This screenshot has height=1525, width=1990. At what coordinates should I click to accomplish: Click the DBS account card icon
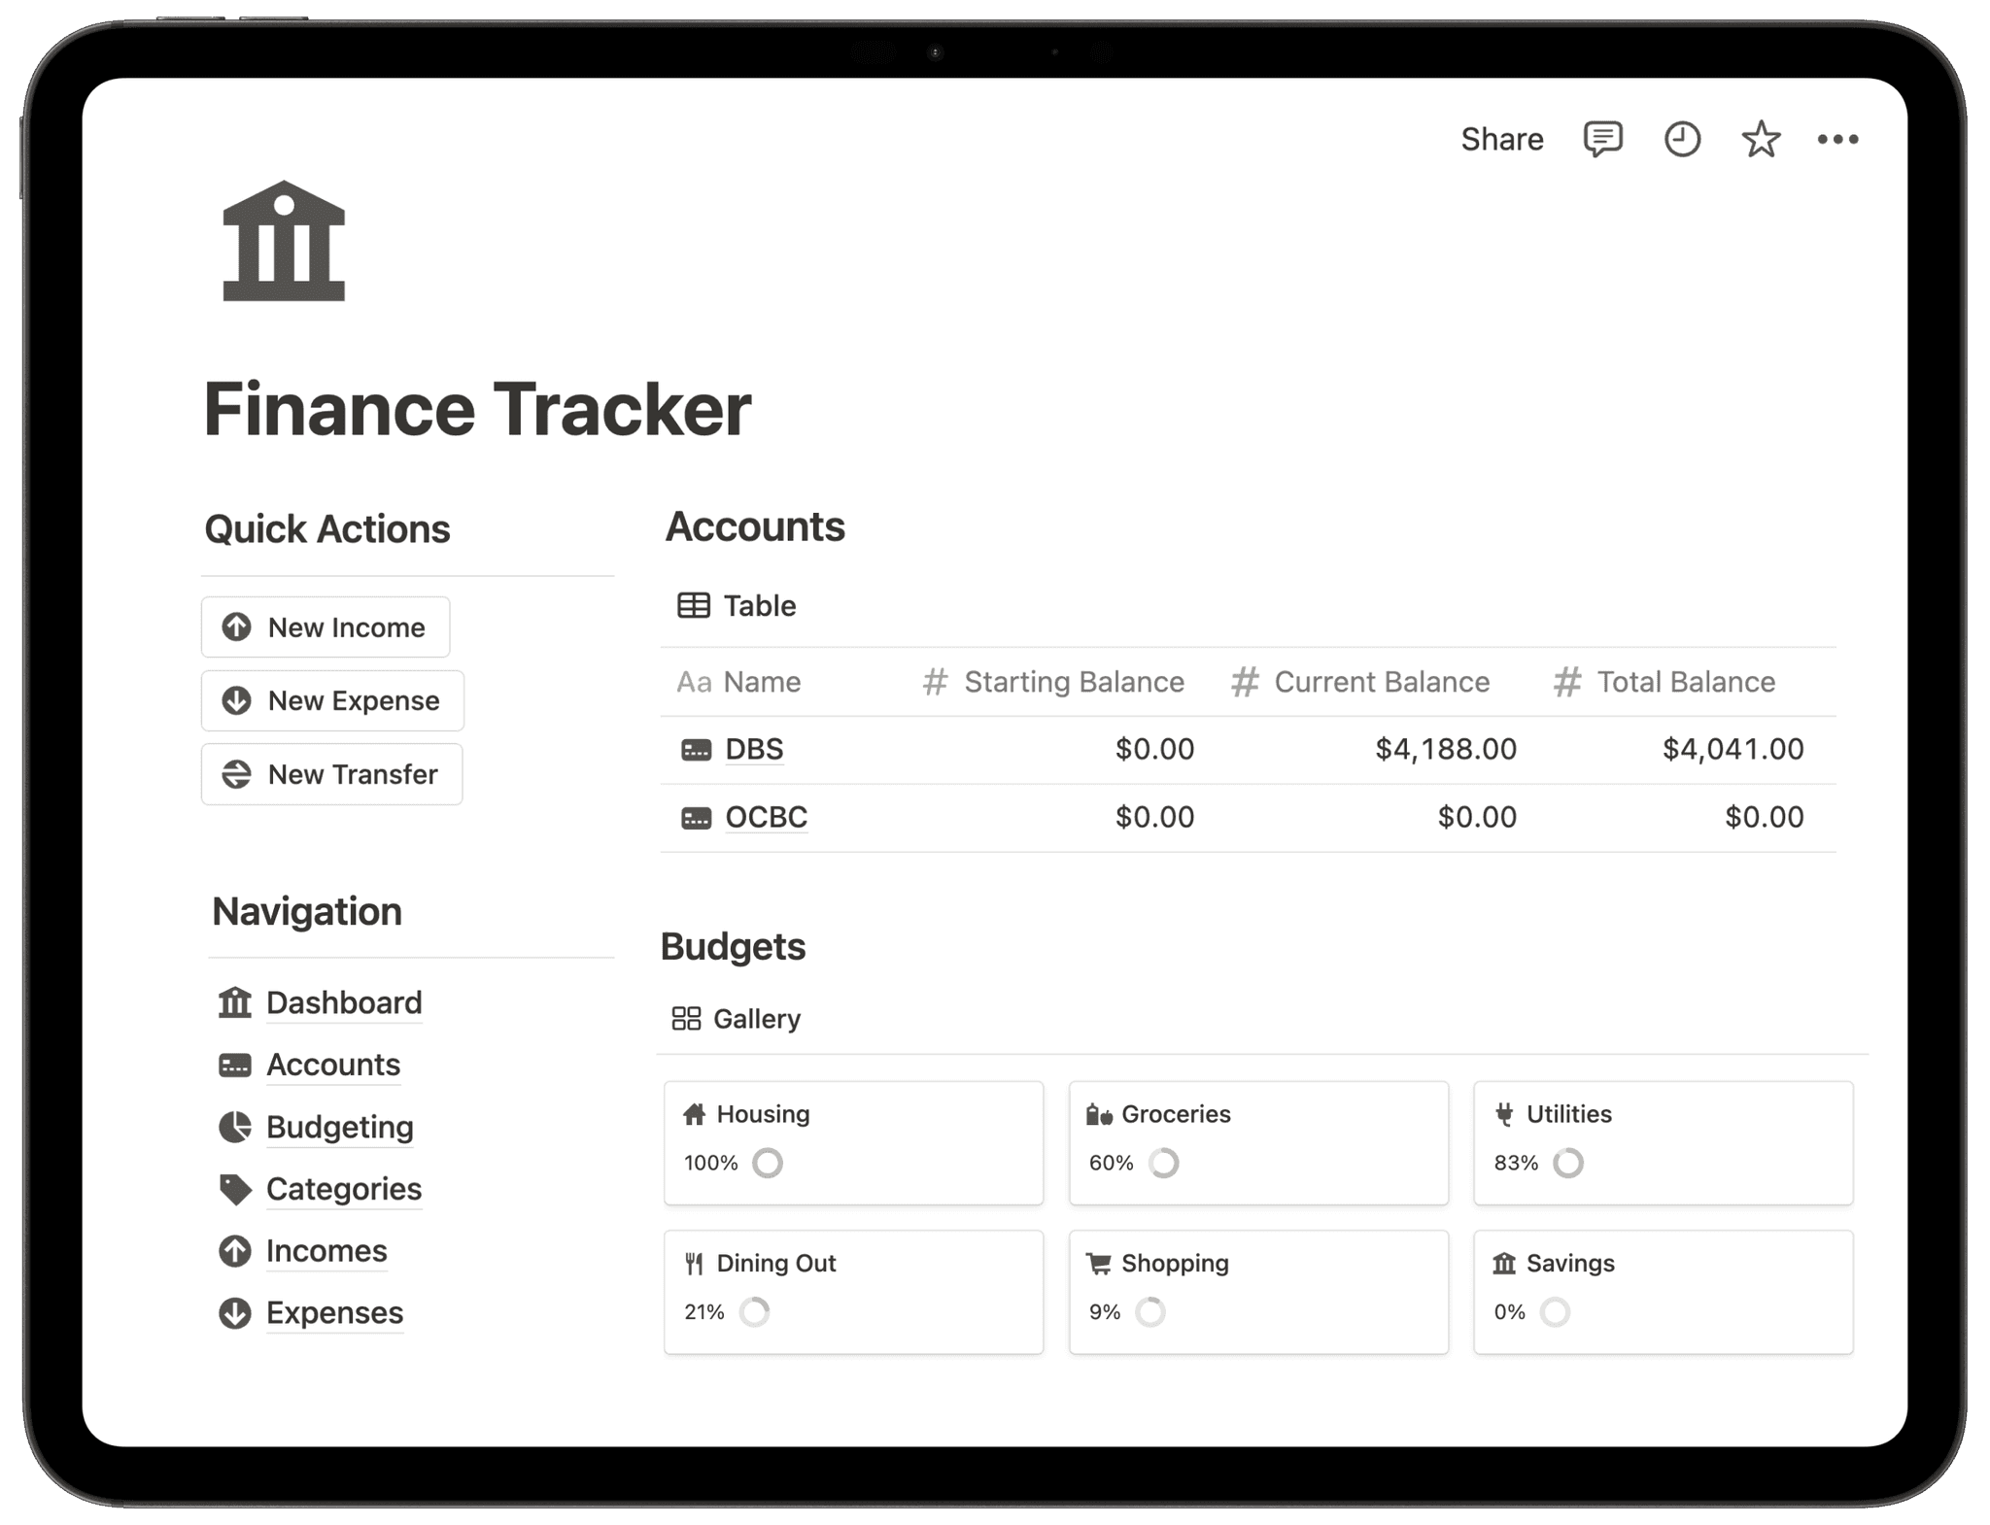[x=696, y=750]
